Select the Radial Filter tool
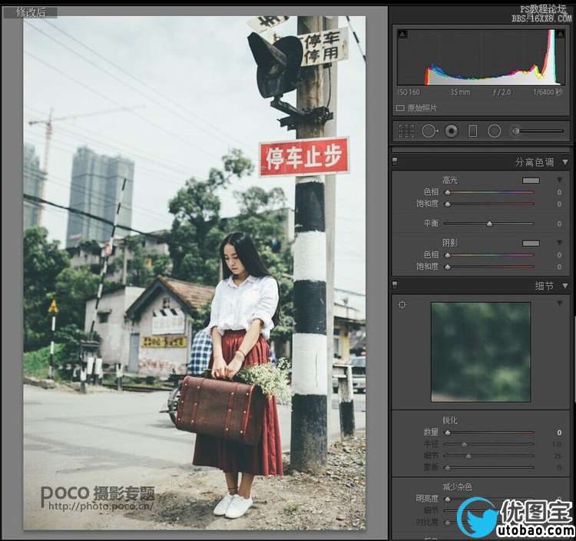 495,131
